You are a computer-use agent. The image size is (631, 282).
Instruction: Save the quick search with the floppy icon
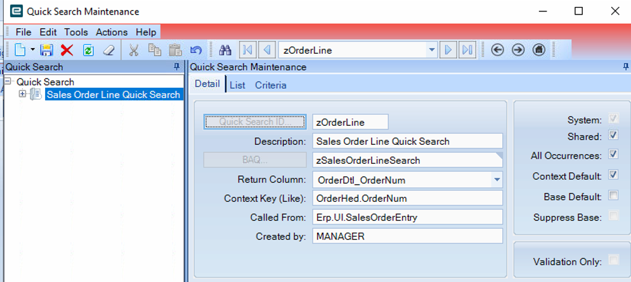click(x=47, y=50)
